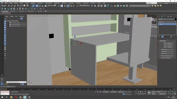
Task: Open Scene Explorer Customize menu
Action: click(x=22, y=16)
